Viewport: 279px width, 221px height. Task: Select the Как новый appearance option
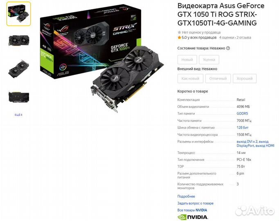190,79
